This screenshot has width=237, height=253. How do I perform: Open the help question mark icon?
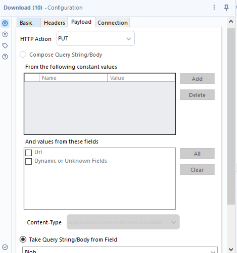click(5, 57)
